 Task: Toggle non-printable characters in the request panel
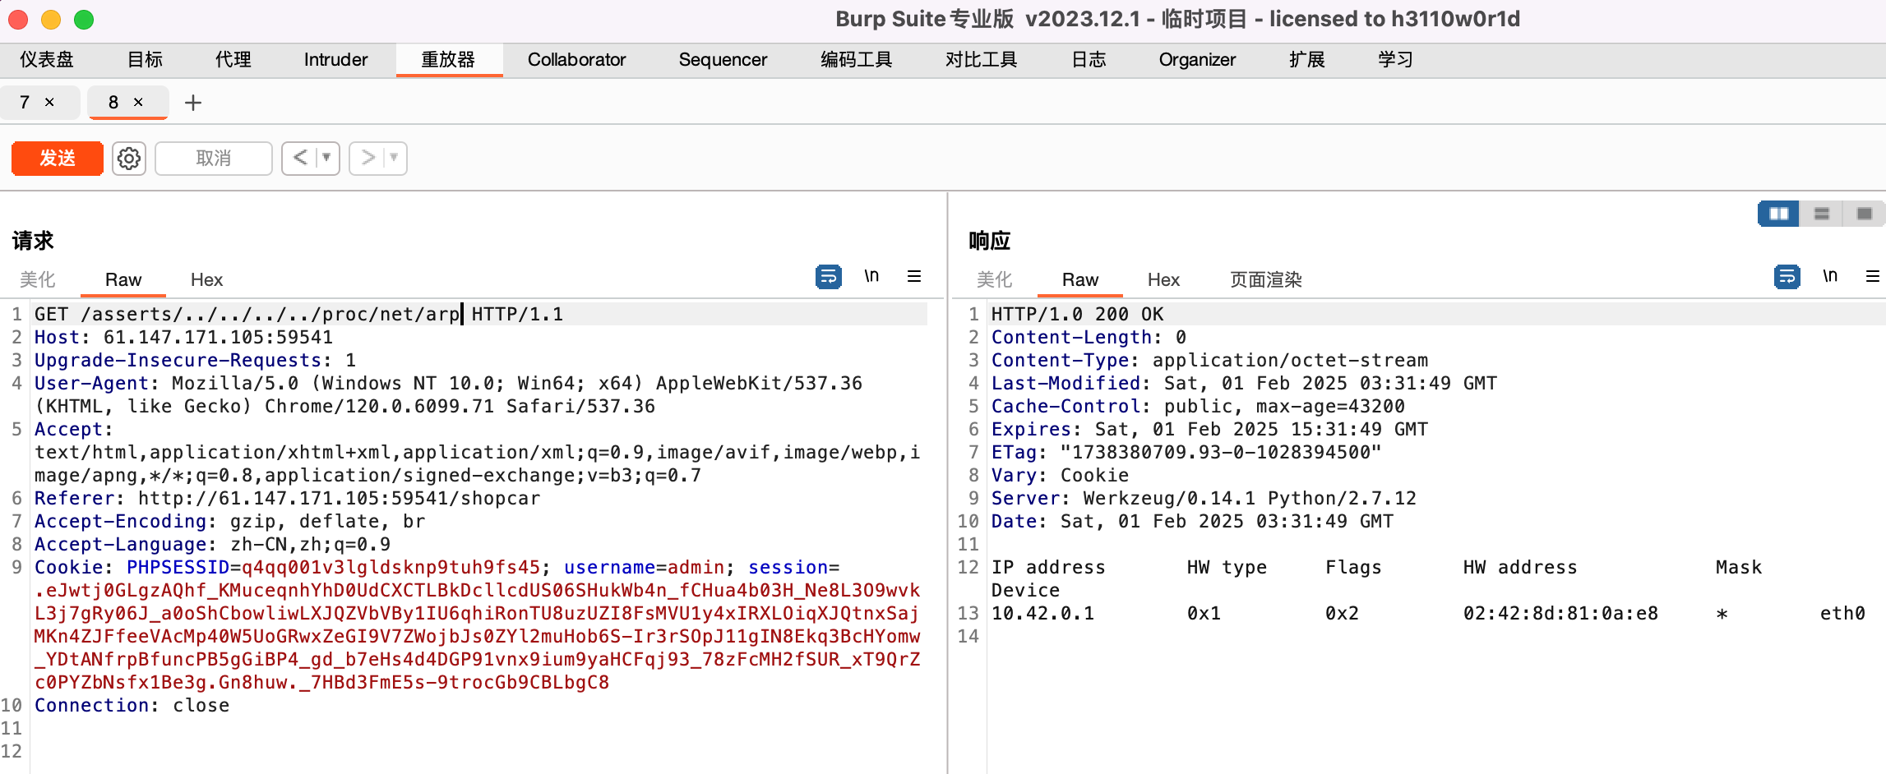pyautogui.click(x=871, y=277)
